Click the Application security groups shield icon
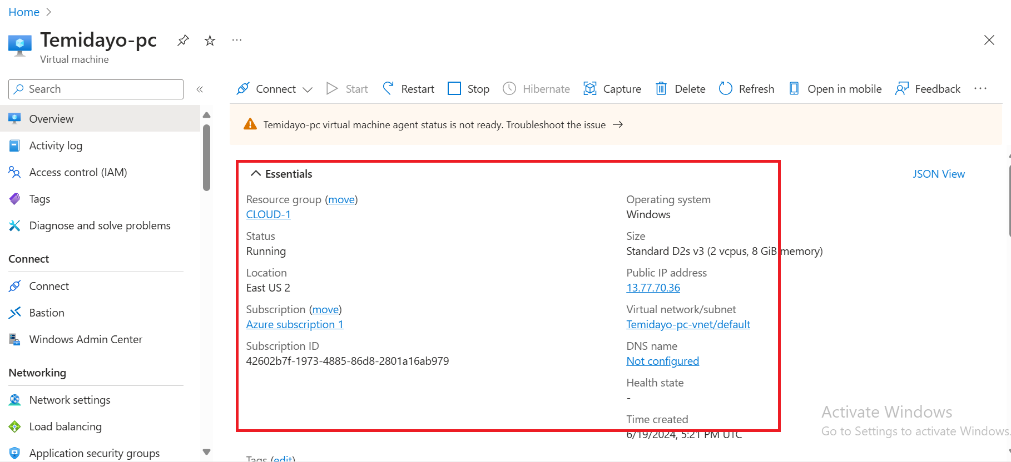Screen dimensions: 1011x462 pyautogui.click(x=15, y=453)
